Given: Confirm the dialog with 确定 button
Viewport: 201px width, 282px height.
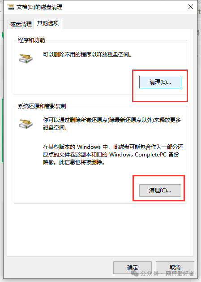Looking at the screenshot, I should tap(133, 268).
